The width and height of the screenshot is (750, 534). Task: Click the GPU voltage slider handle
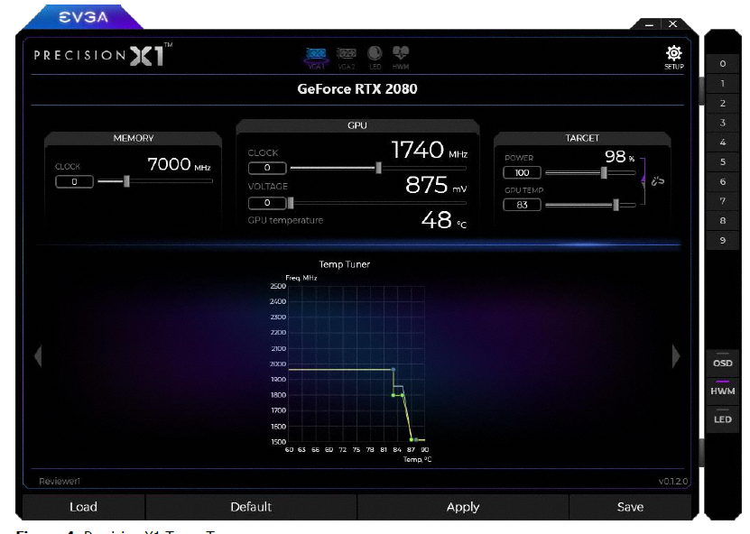click(x=291, y=203)
